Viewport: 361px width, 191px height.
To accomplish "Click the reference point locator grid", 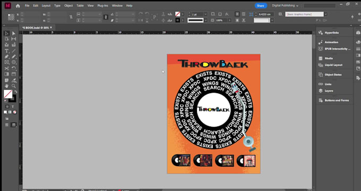I will [x=11, y=17].
